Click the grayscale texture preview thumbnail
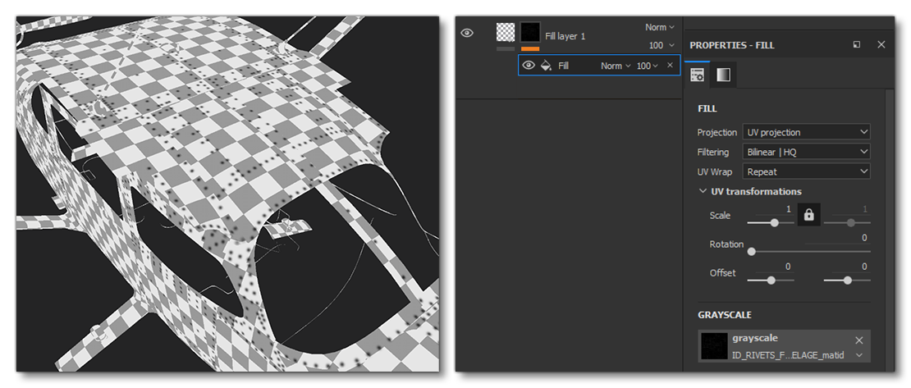 click(712, 346)
